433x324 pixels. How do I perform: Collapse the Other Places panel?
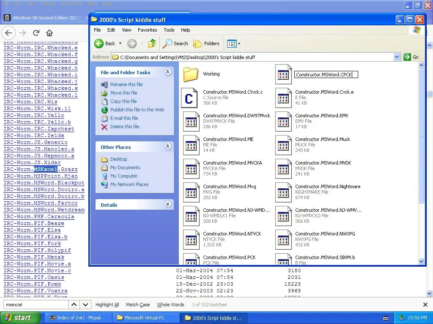pyautogui.click(x=167, y=146)
